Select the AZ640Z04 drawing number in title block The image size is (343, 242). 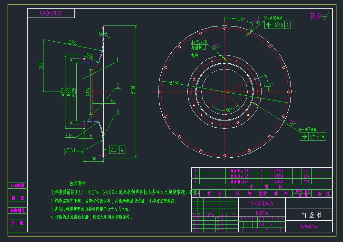tap(308, 227)
